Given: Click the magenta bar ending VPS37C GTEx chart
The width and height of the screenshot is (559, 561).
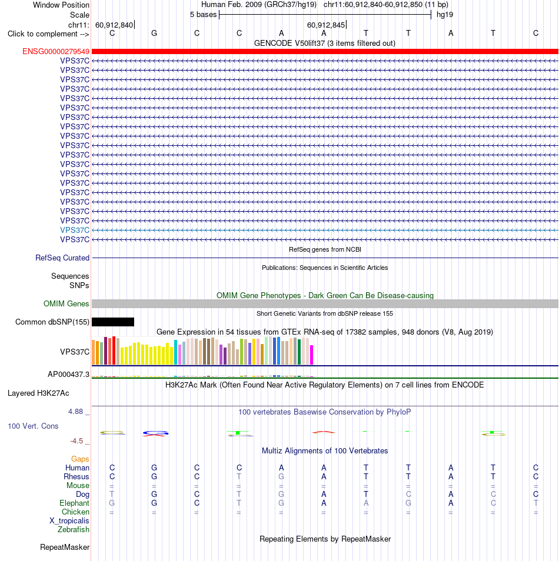Looking at the screenshot, I should pyautogui.click(x=311, y=355).
